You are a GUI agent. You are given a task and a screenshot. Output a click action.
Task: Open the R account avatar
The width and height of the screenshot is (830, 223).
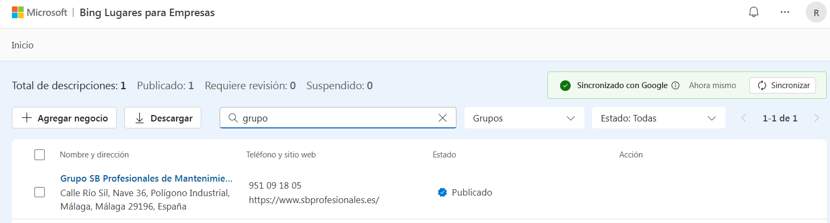(x=816, y=12)
